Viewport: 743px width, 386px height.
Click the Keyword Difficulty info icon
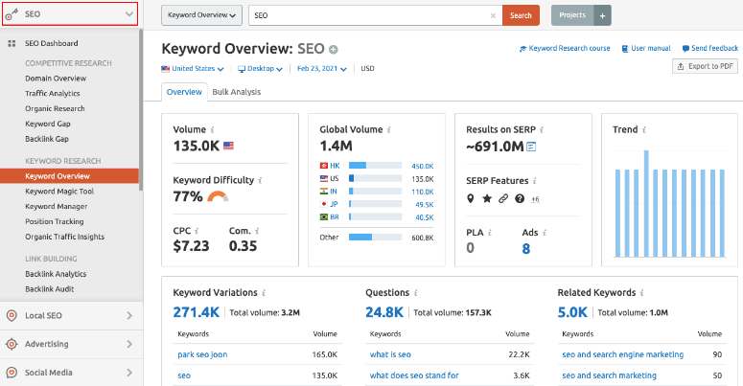tap(260, 180)
